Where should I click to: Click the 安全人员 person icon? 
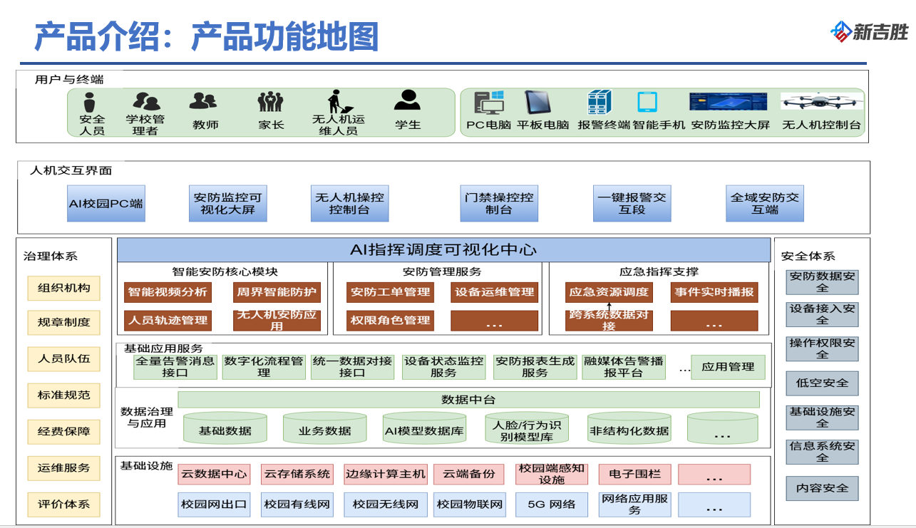pos(90,102)
